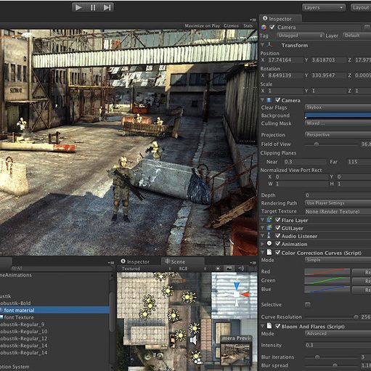
Task: Click the Bloom And Flares script icon
Action: click(x=269, y=326)
